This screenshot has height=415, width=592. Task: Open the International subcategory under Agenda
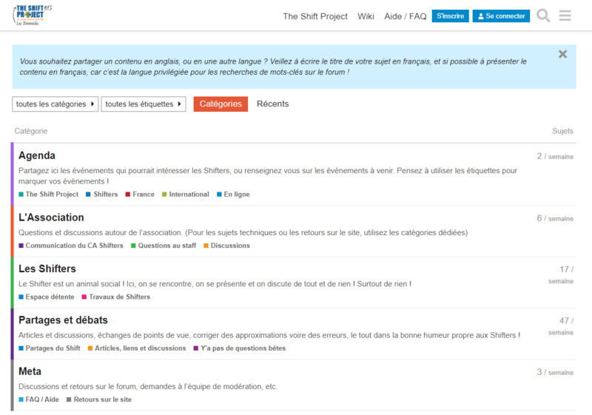click(189, 195)
